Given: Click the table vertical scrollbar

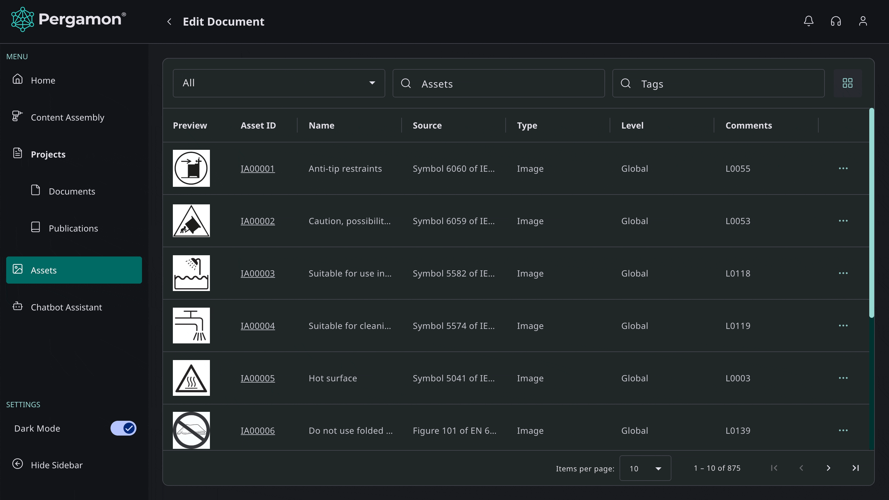Looking at the screenshot, I should (x=871, y=213).
